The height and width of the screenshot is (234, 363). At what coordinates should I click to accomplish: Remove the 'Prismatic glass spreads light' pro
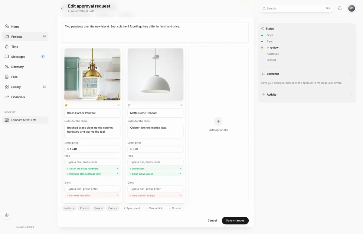pos(118,174)
